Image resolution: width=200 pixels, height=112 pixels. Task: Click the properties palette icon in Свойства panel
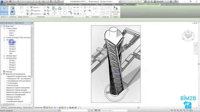pos(12,13)
